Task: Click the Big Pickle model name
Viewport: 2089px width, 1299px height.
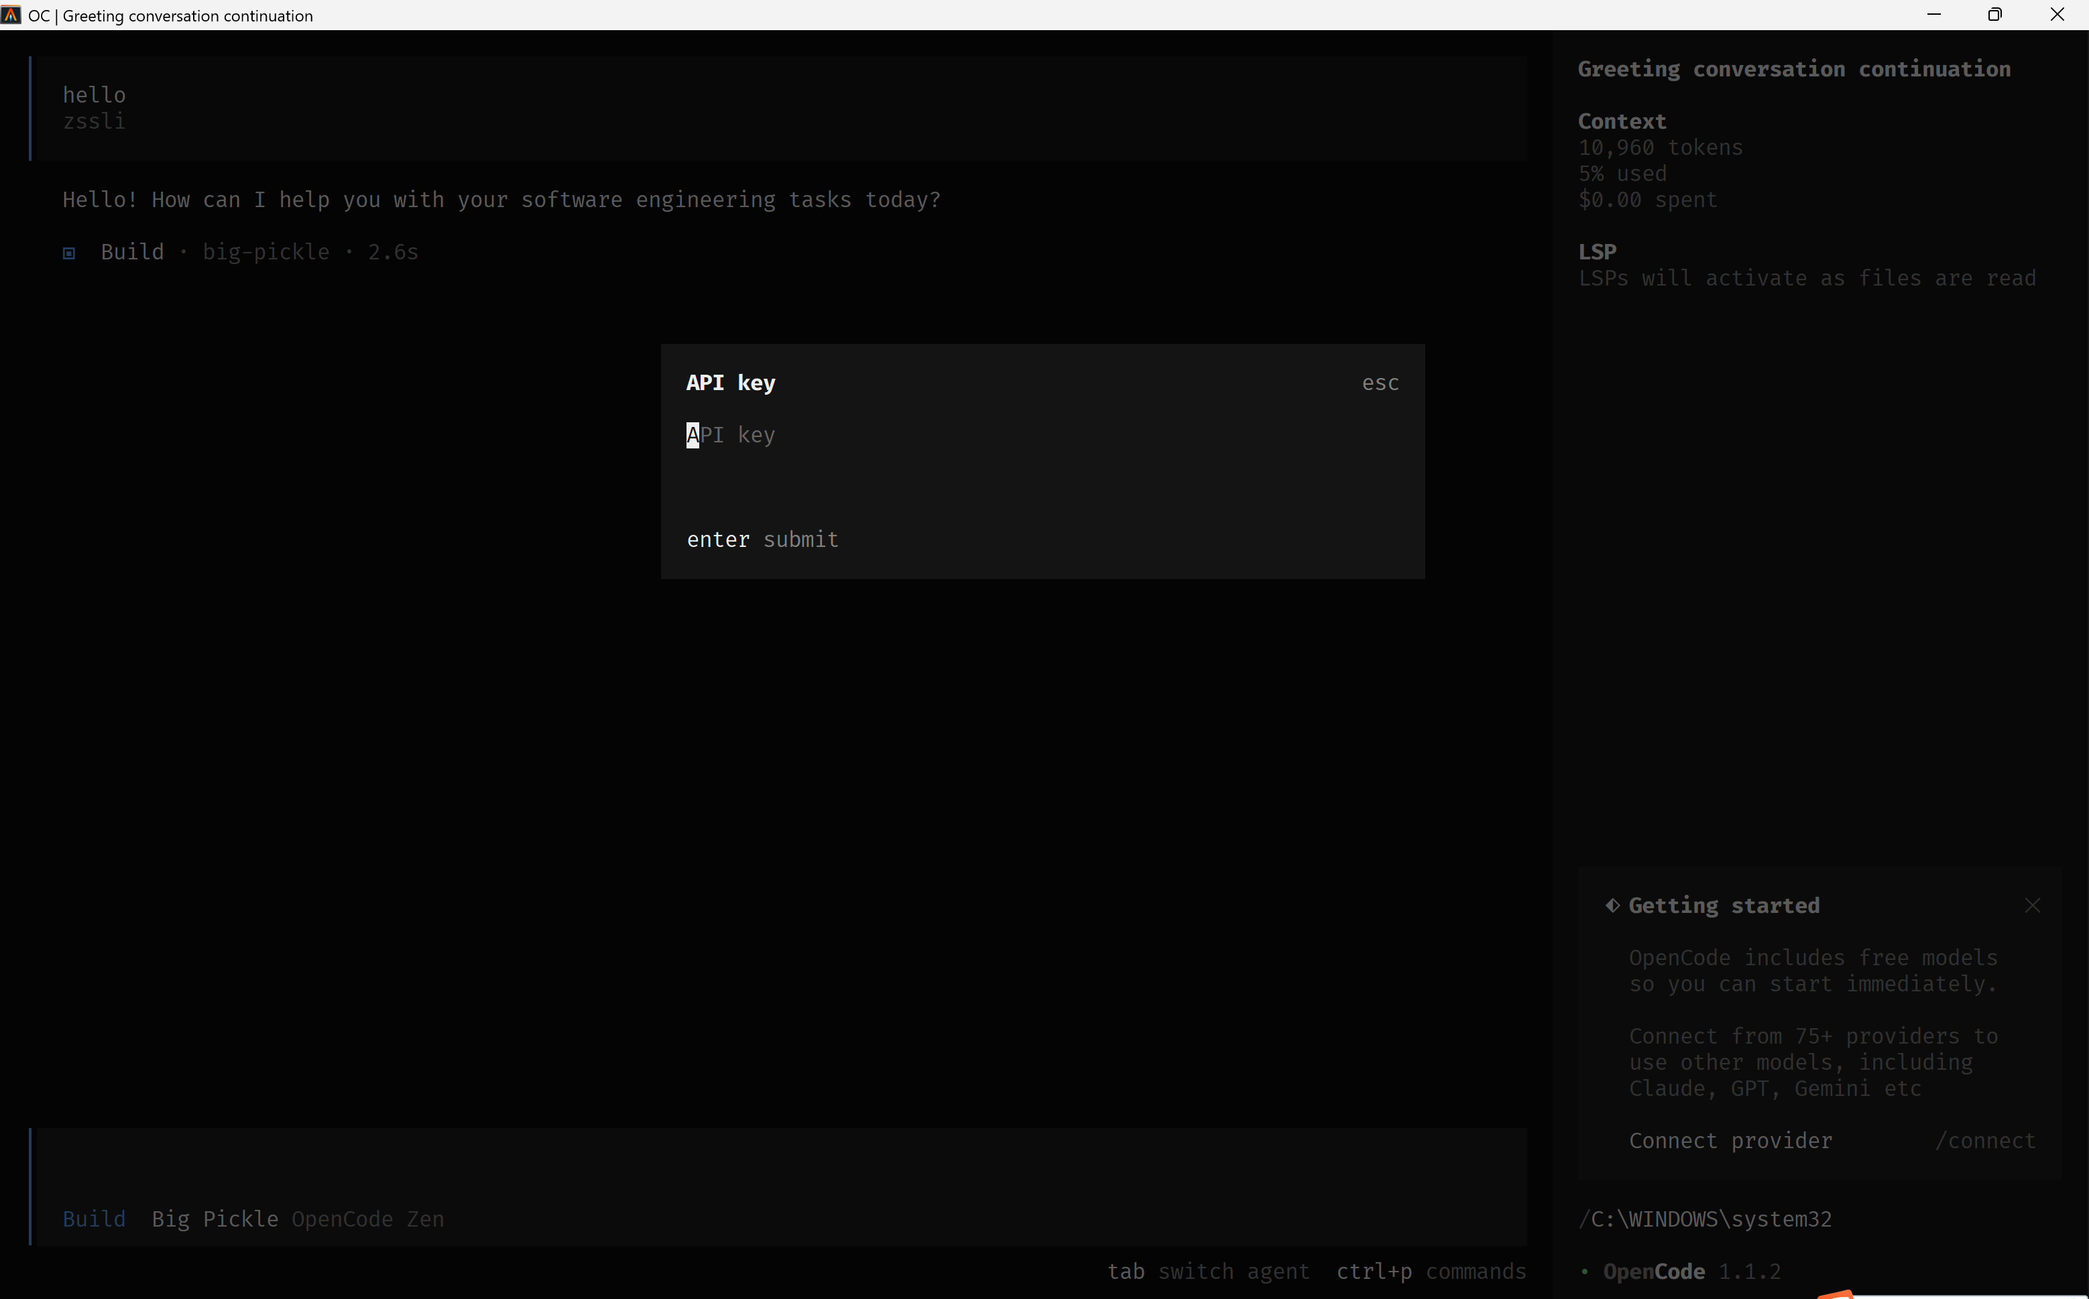Action: [x=213, y=1219]
